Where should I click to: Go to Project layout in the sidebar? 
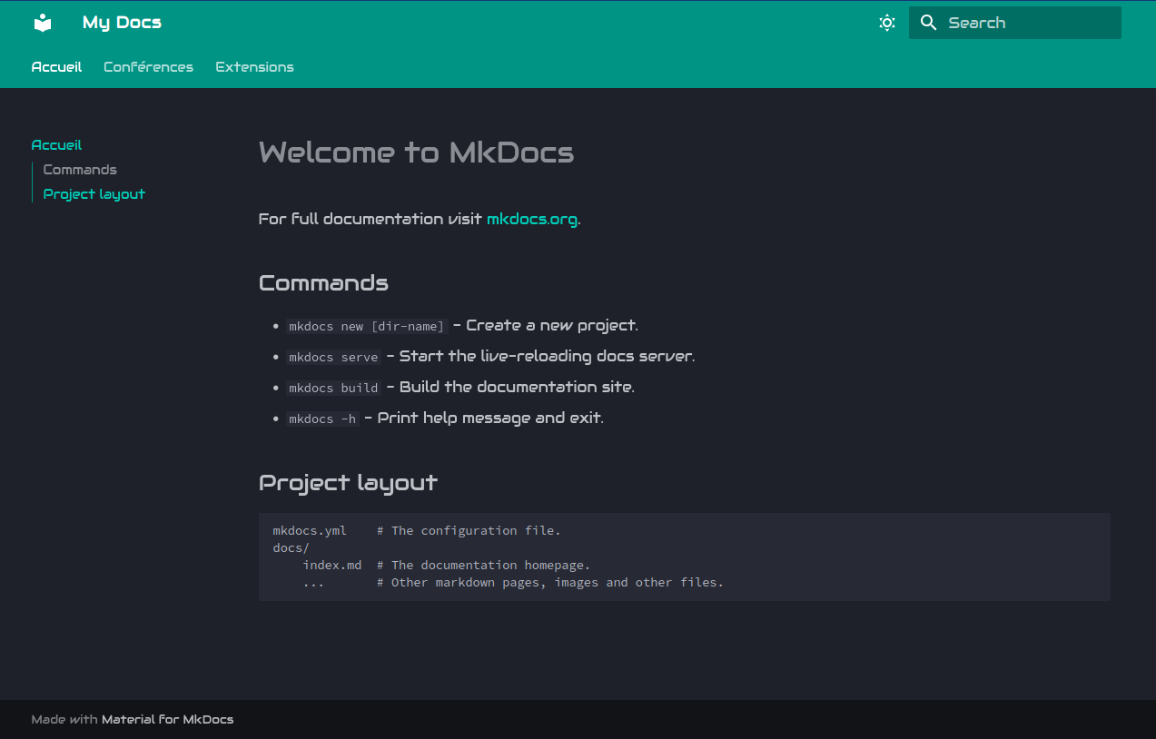pyautogui.click(x=94, y=194)
